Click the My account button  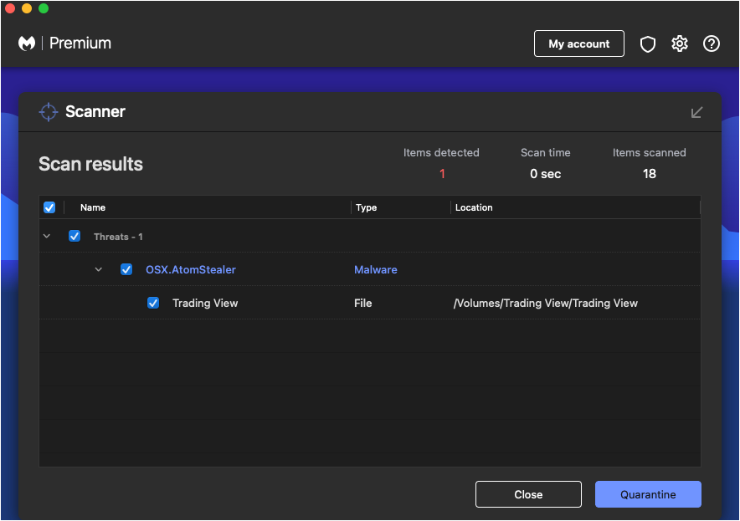point(578,43)
